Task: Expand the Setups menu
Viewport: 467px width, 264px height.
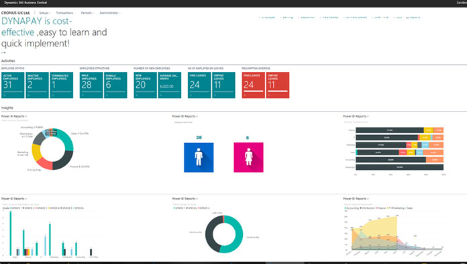Action: pos(45,13)
